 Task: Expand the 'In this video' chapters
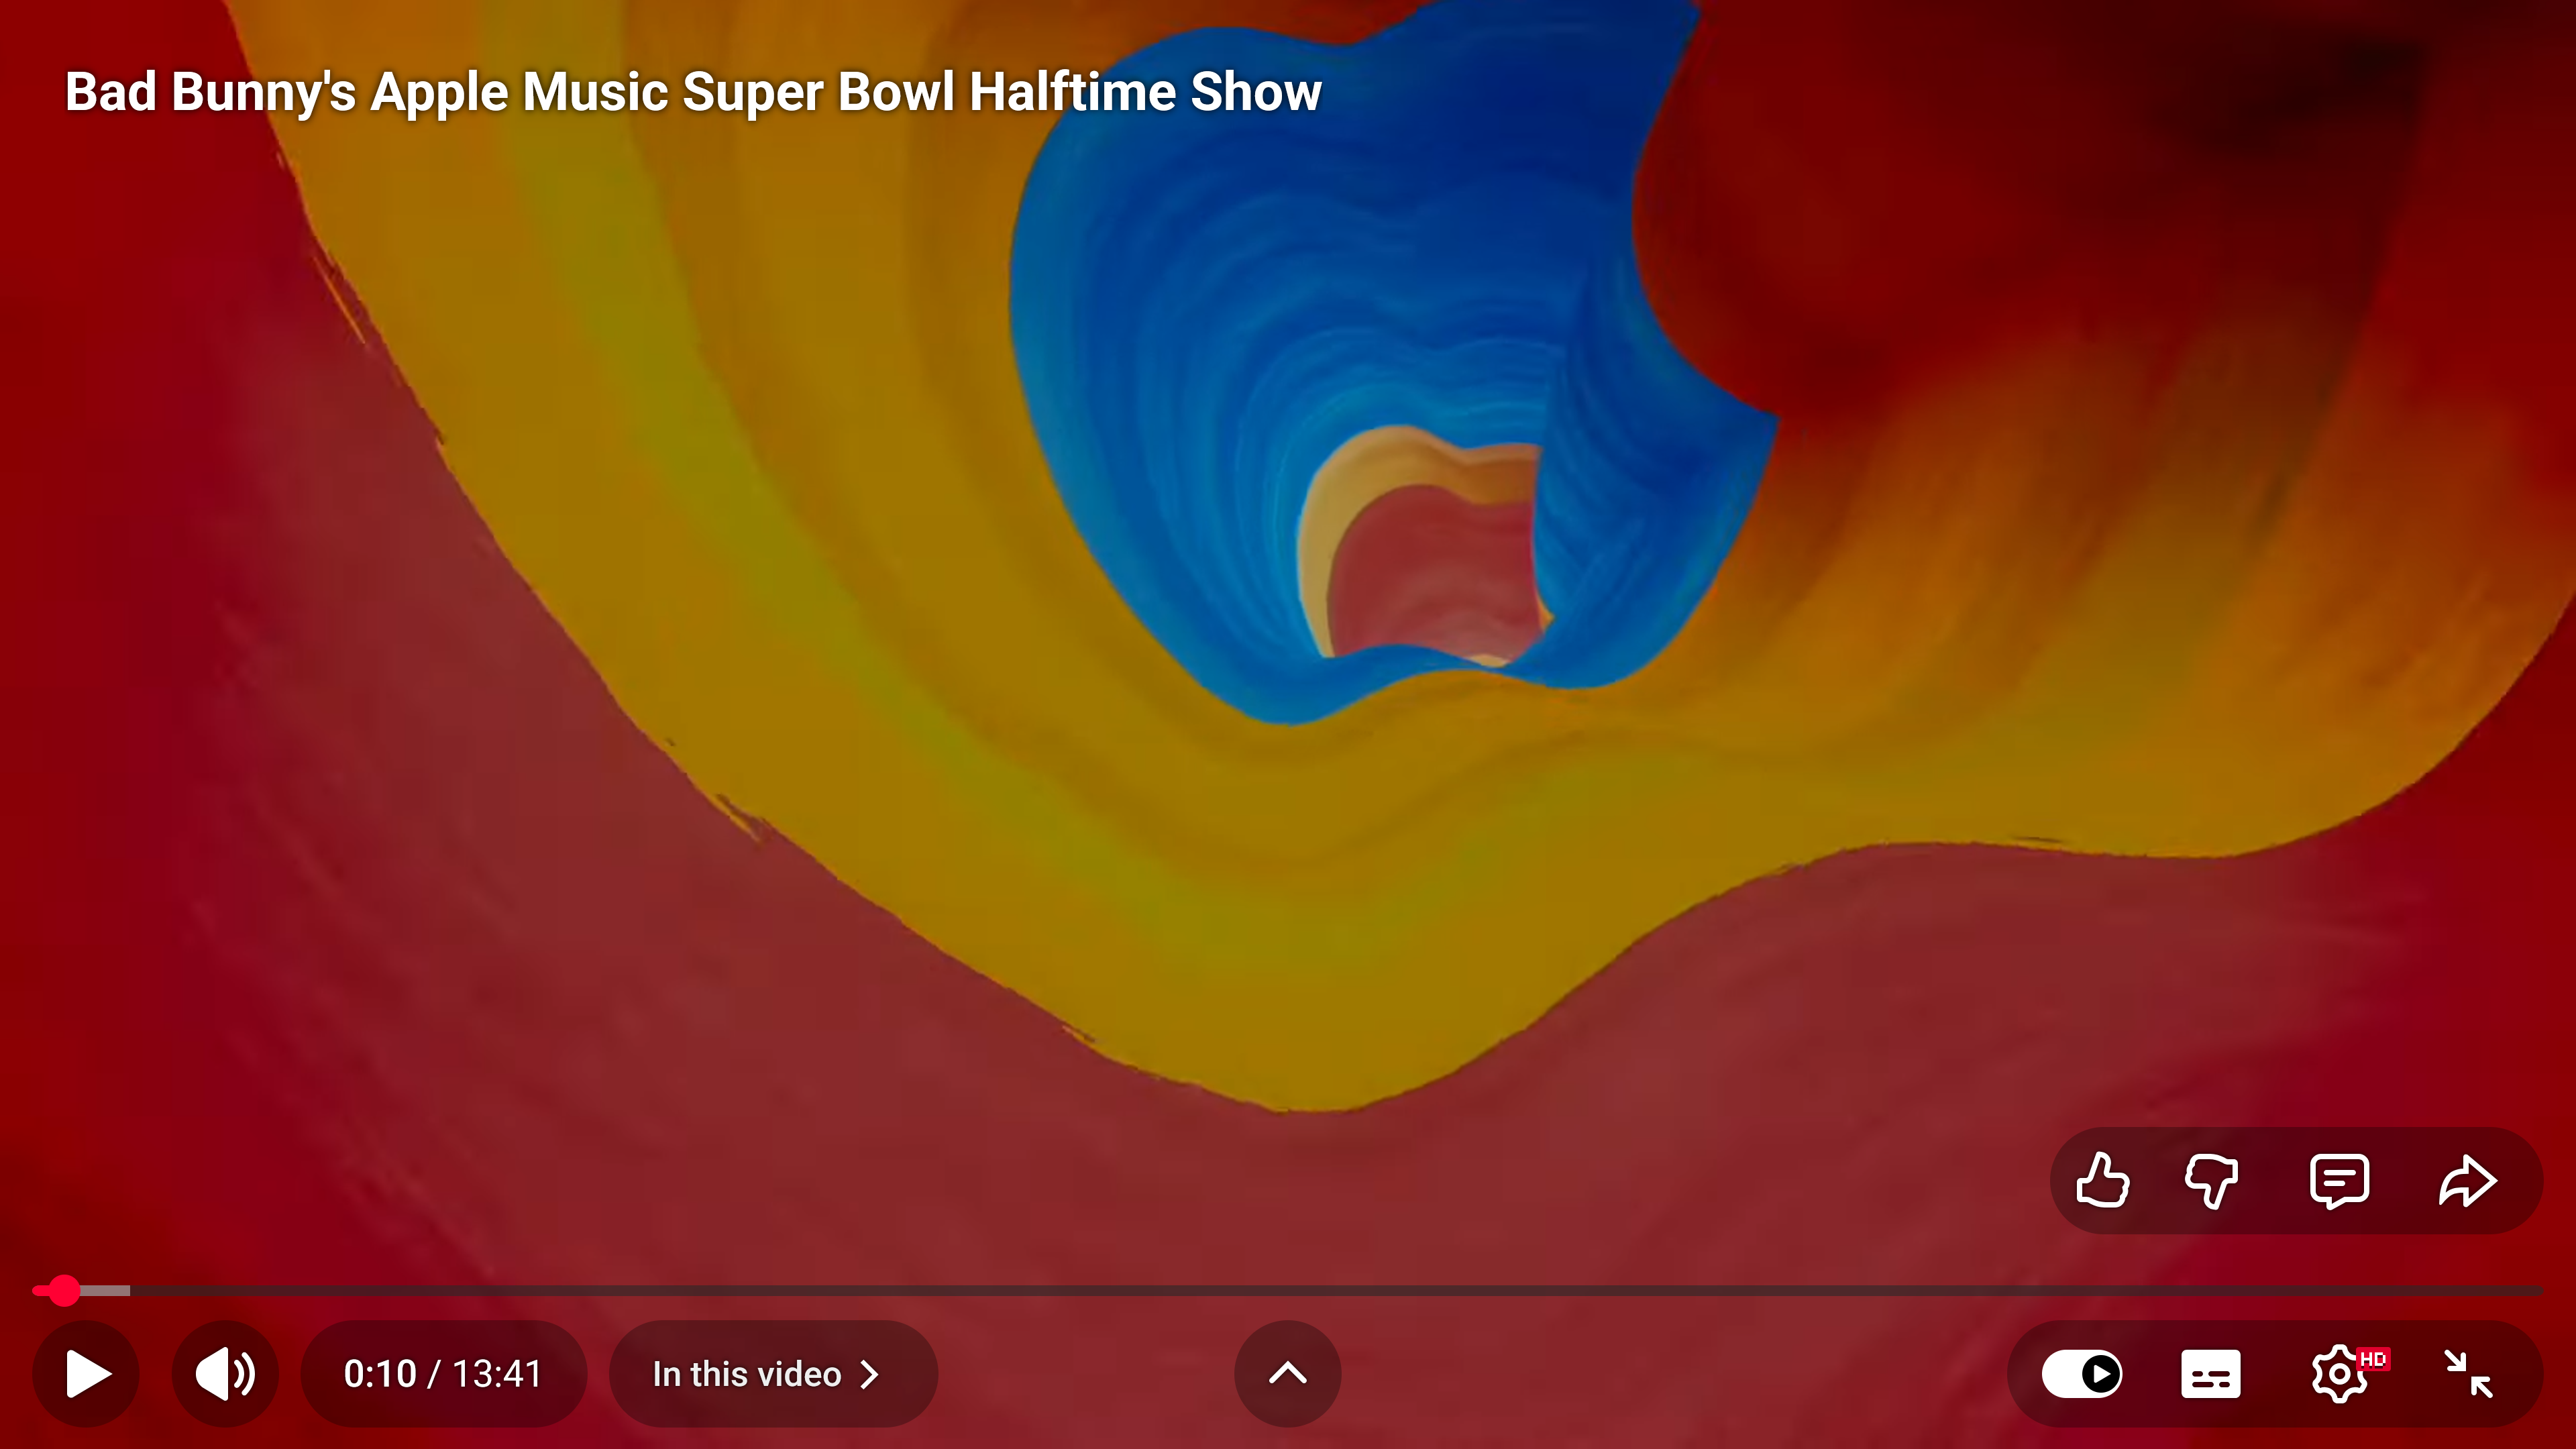pos(746,1374)
